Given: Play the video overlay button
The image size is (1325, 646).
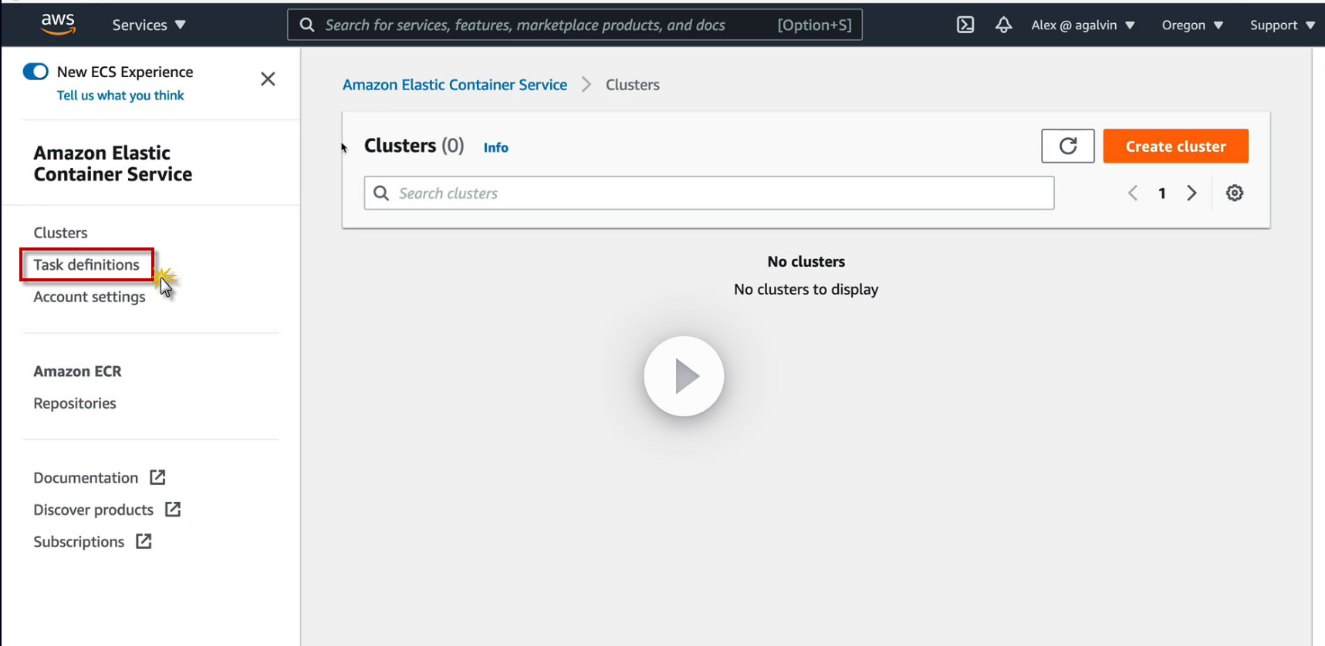Looking at the screenshot, I should click(684, 376).
